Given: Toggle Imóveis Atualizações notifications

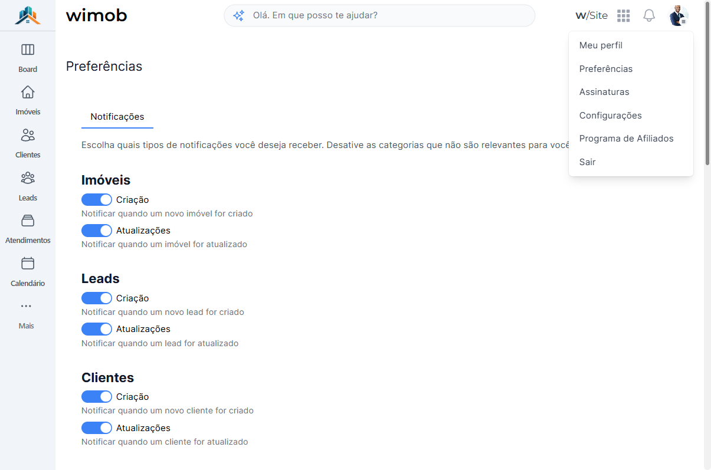Looking at the screenshot, I should point(97,230).
